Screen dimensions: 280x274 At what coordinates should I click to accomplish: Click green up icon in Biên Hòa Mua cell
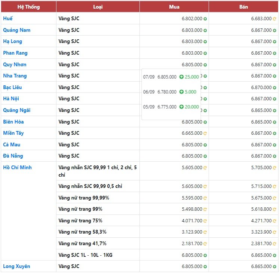click(205, 122)
